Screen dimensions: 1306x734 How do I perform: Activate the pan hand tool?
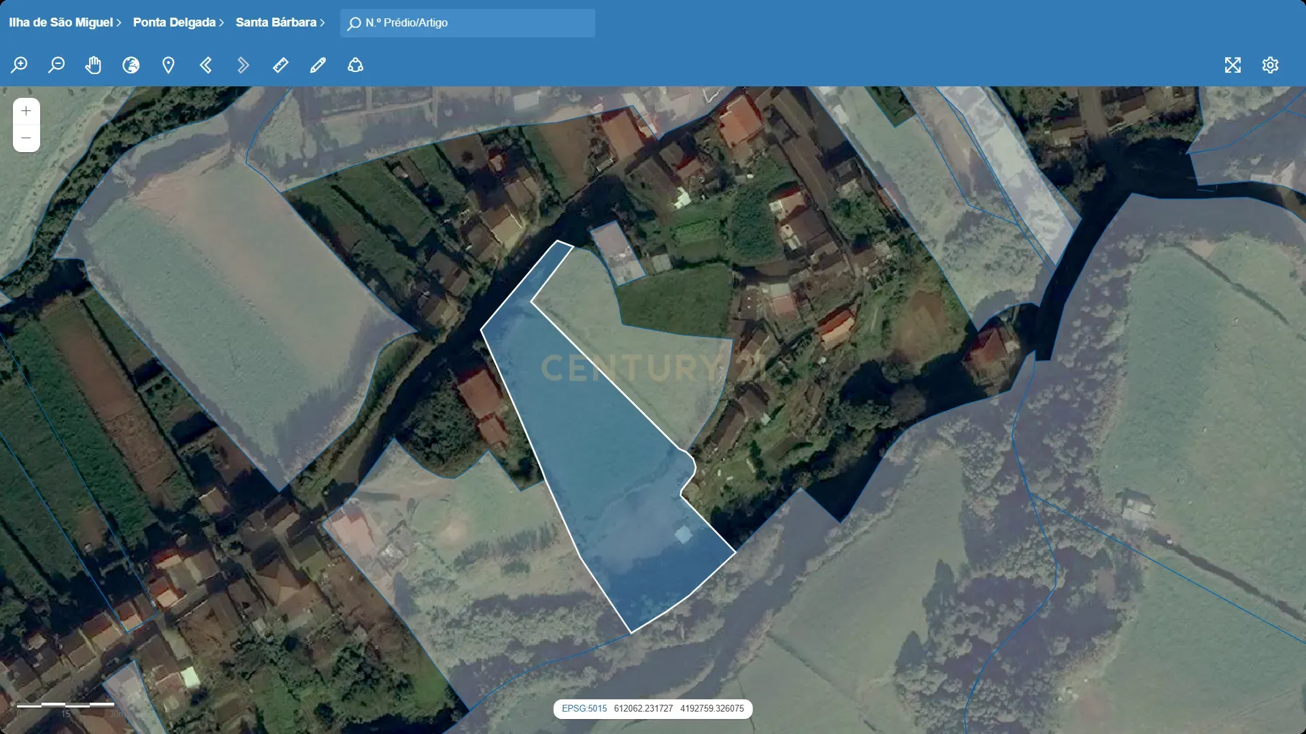tap(93, 65)
